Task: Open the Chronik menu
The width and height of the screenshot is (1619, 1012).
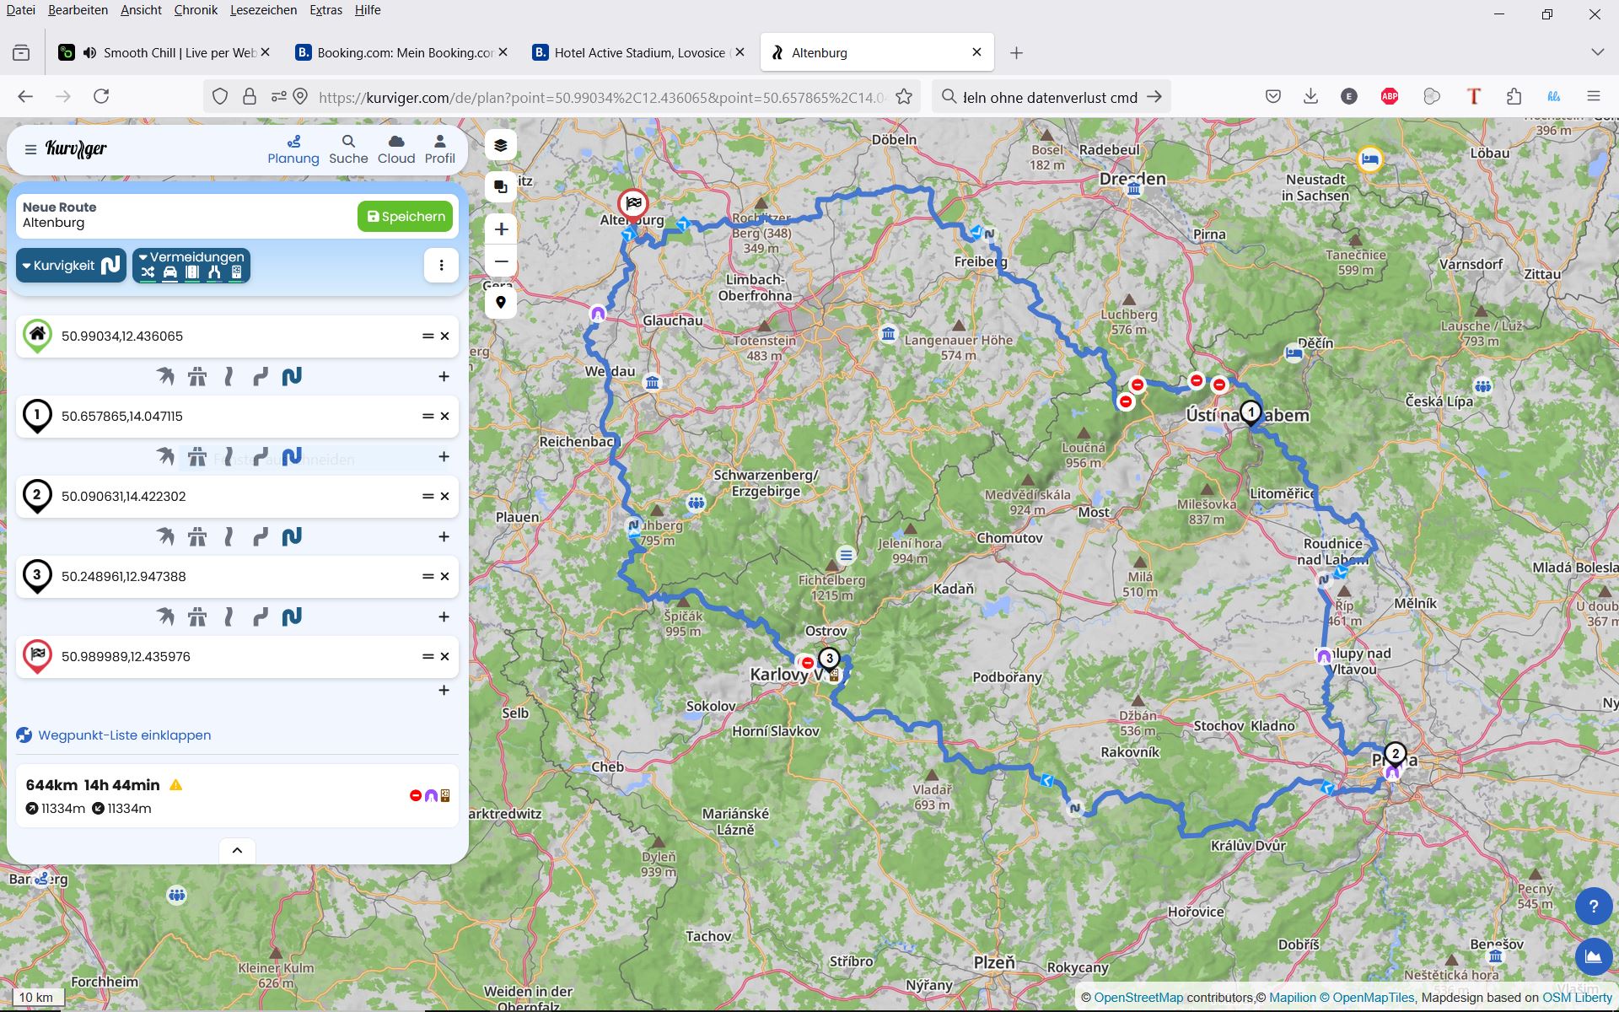Action: [196, 10]
